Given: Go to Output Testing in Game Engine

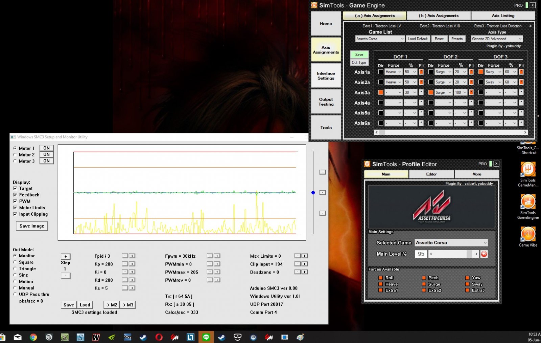Looking at the screenshot, I should coord(326,102).
